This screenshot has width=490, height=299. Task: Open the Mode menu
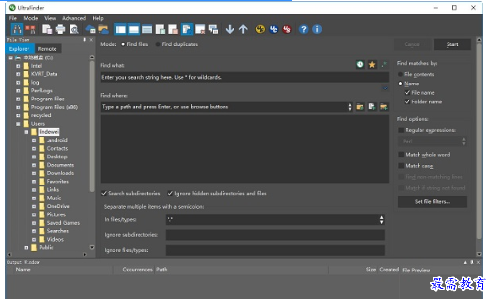click(x=30, y=18)
